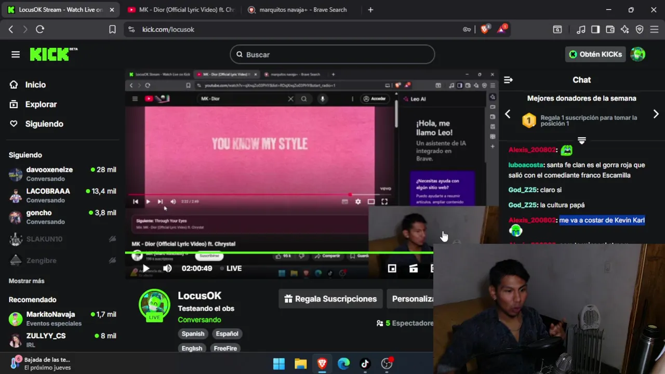Toggle the Brave sidebar panel

[x=596, y=30]
